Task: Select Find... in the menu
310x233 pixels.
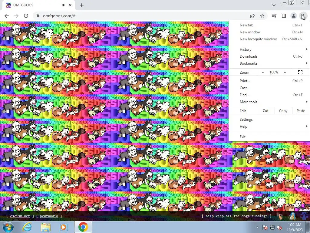Action: pyautogui.click(x=269, y=95)
